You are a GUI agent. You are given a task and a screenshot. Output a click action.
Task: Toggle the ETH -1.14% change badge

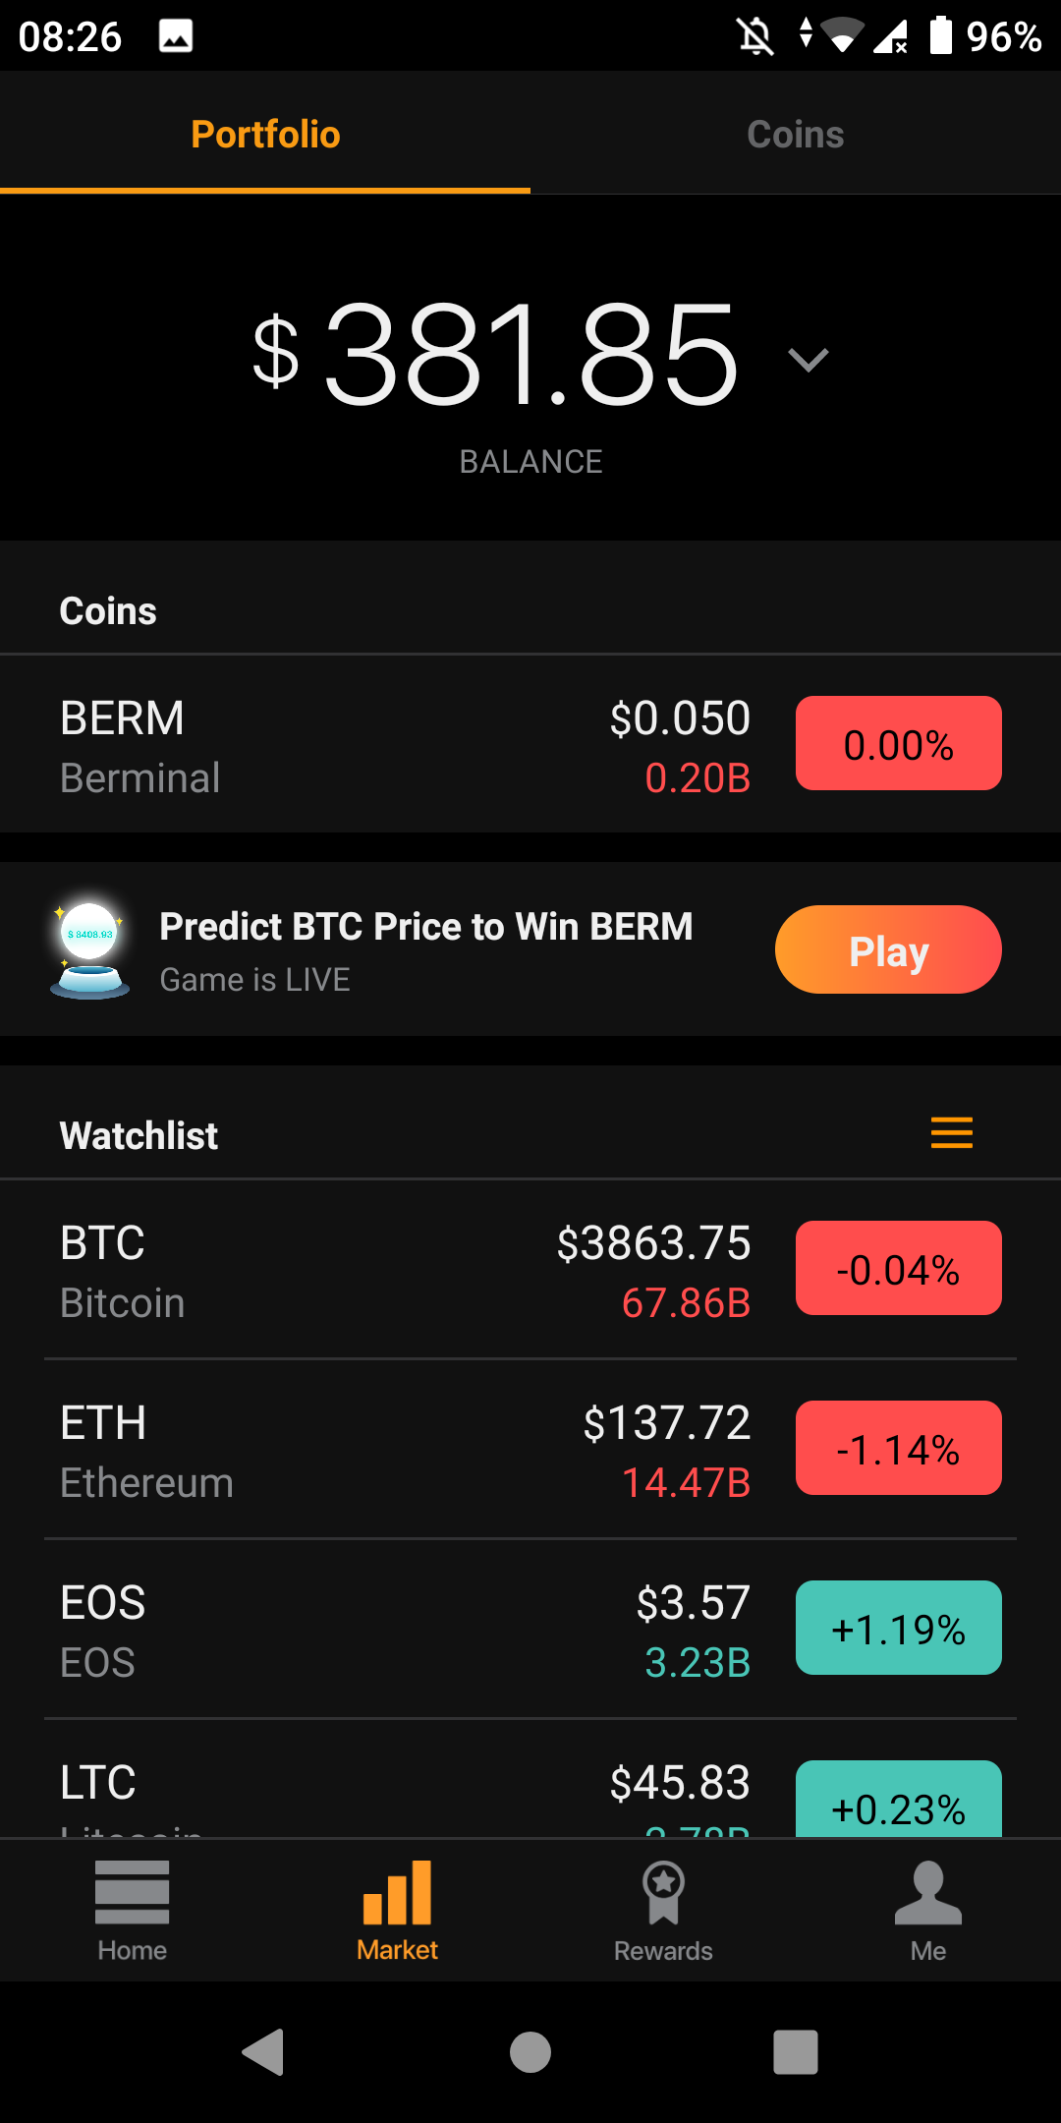point(898,1449)
